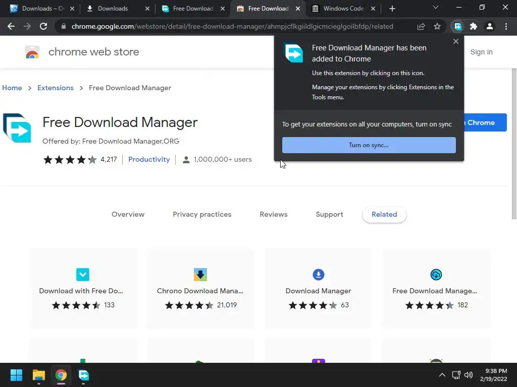Screen dimensions: 517x387
Task: Open the tab search chevron
Action: point(436,7)
